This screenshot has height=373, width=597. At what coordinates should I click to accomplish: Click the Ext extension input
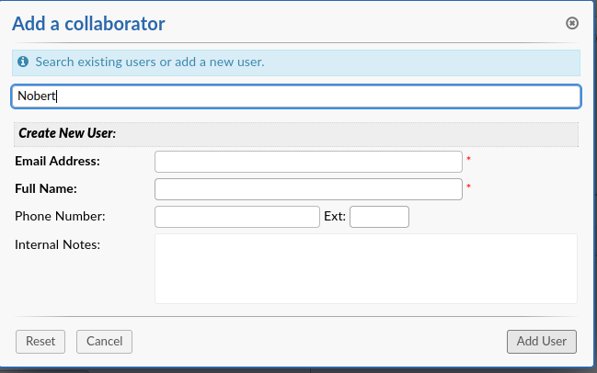pos(379,217)
